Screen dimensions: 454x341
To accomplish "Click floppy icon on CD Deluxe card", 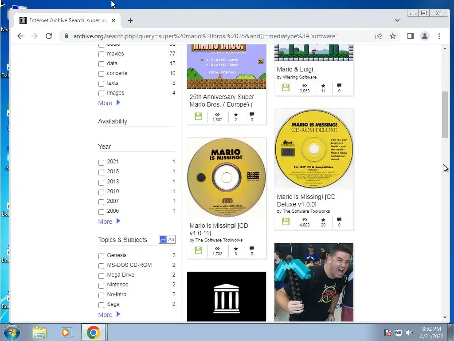I will tap(286, 222).
